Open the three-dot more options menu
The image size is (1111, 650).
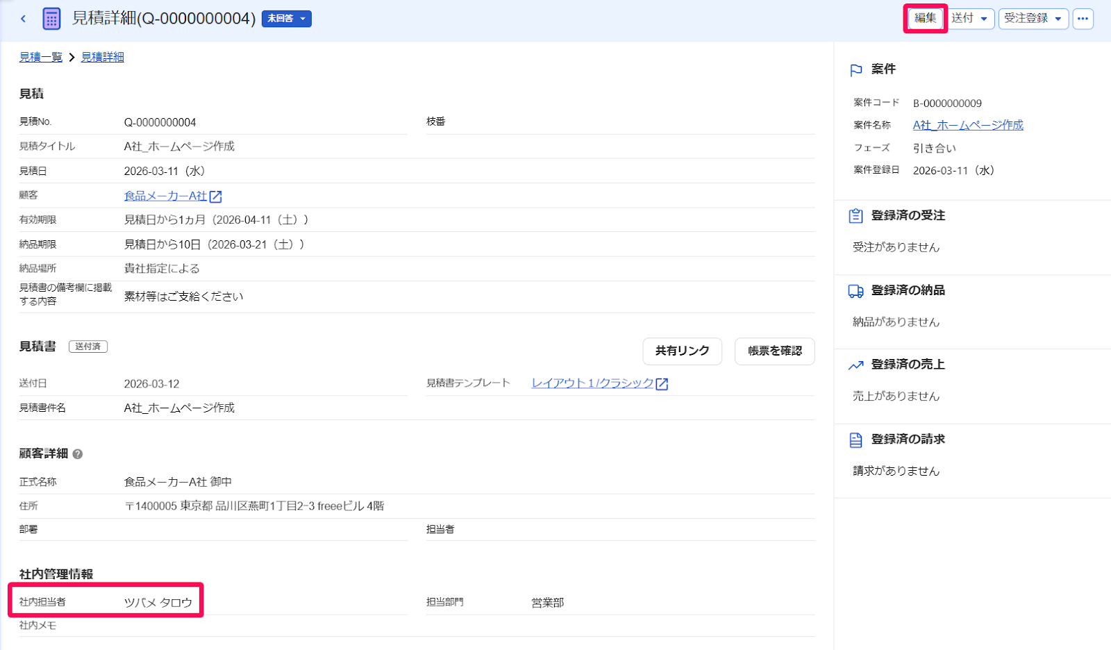coord(1083,19)
